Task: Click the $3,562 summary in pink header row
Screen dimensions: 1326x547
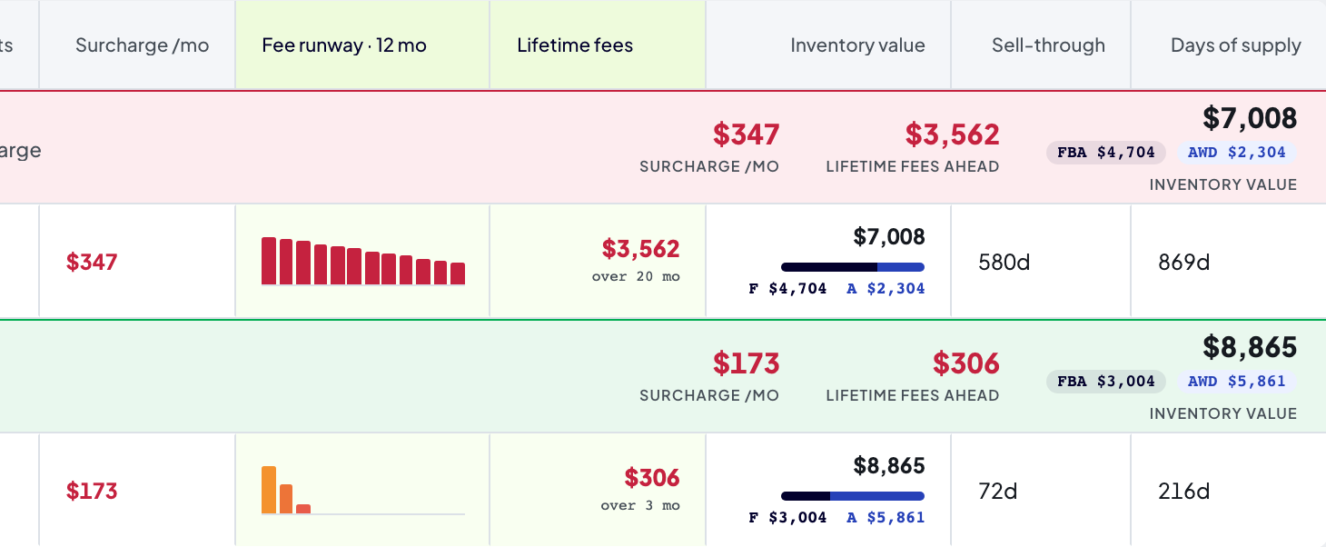Action: pyautogui.click(x=952, y=134)
